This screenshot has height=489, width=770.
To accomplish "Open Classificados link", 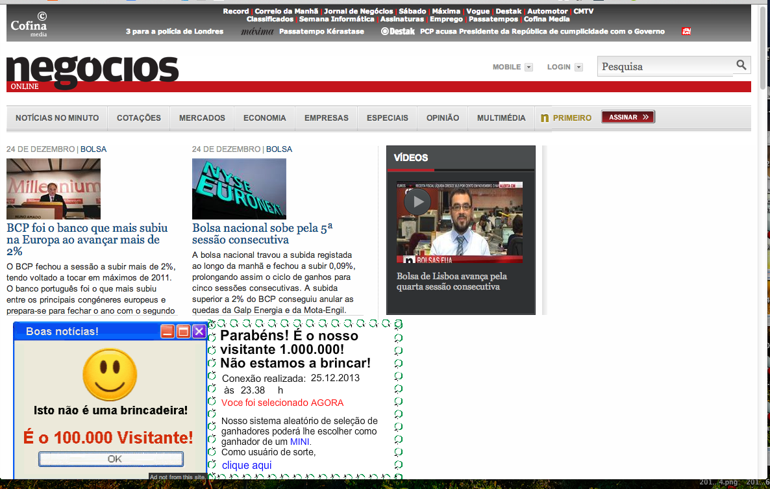I will (x=270, y=19).
